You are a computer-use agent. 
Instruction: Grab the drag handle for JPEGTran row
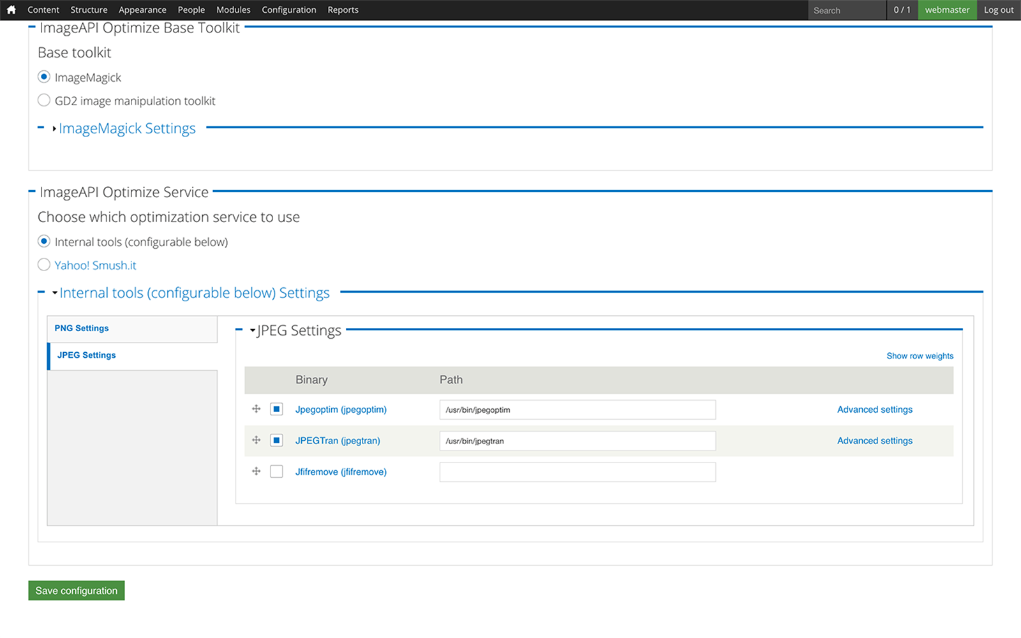(x=256, y=440)
